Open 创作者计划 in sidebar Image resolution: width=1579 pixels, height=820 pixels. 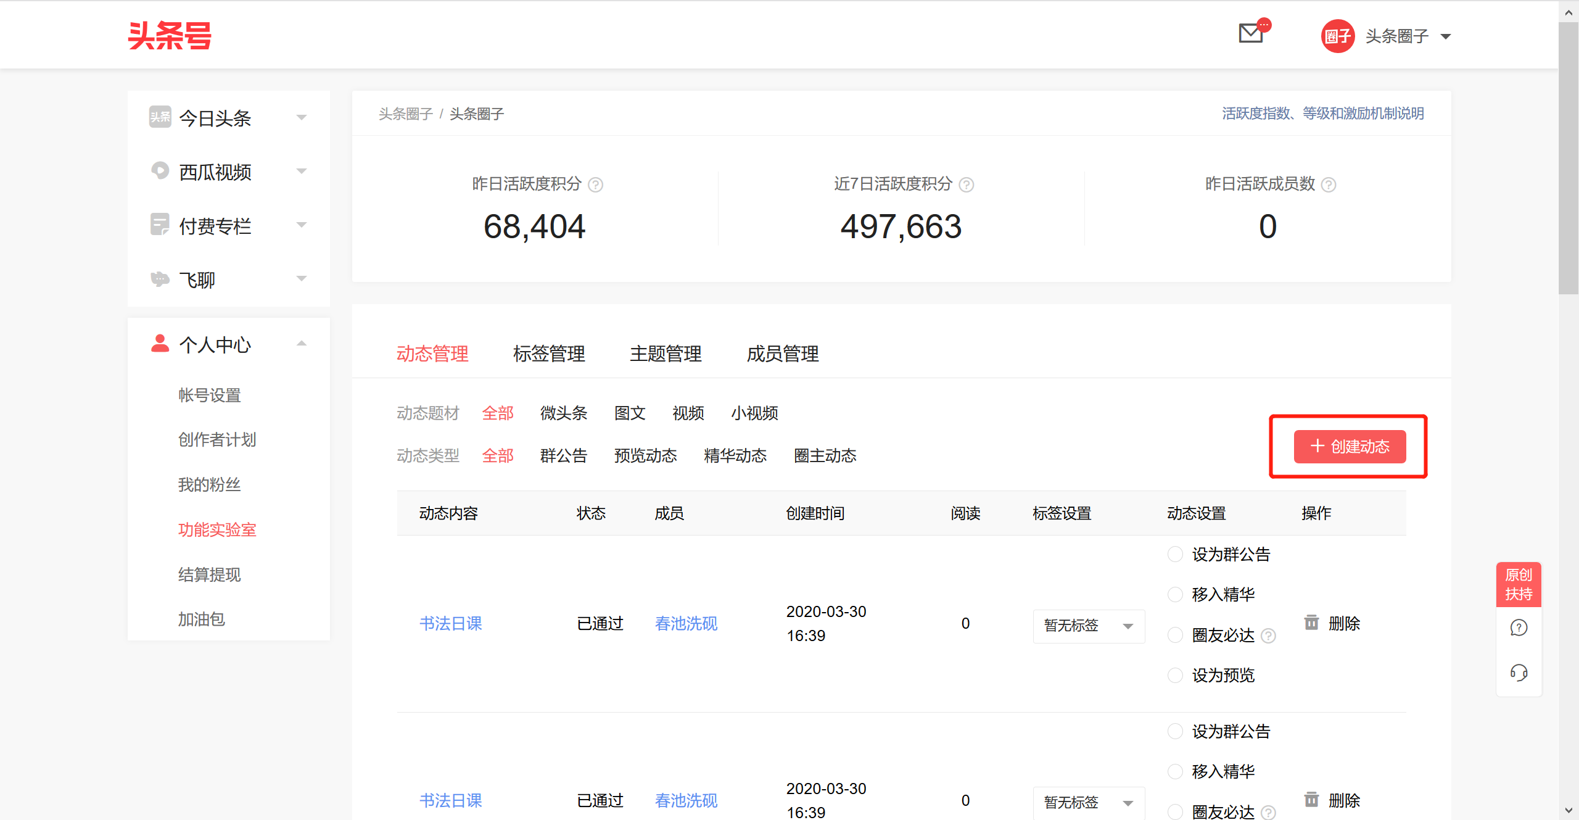coord(217,440)
